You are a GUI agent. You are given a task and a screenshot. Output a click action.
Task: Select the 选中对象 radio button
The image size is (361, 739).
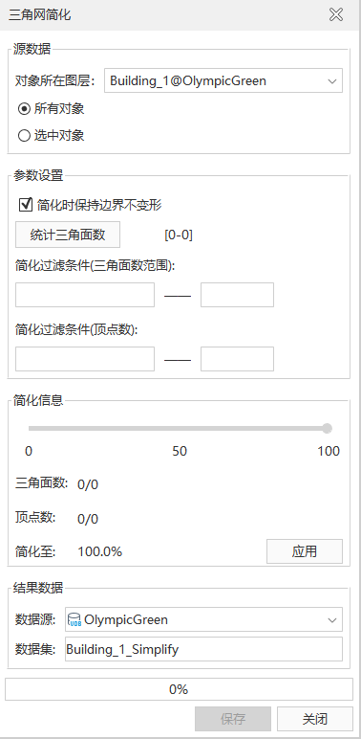tap(24, 136)
